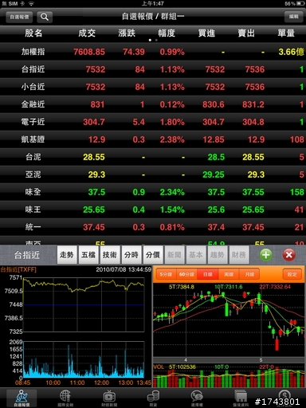Select the 味全 row name
This screenshot has width=306, height=408.
coord(33,192)
